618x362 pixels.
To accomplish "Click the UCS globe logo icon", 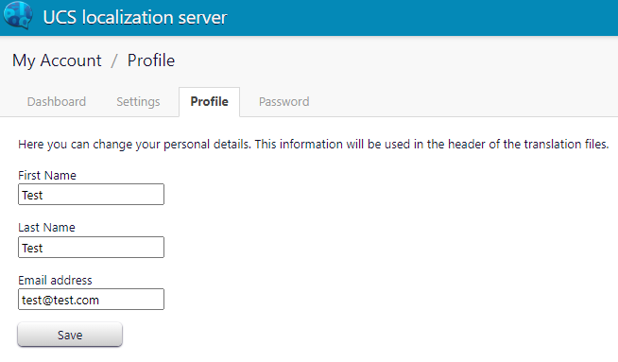I will point(18,15).
